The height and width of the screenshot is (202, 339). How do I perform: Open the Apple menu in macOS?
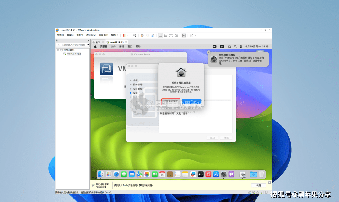click(x=95, y=47)
